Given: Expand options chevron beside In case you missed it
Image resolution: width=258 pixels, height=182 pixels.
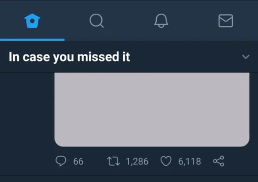Looking at the screenshot, I should click(x=246, y=57).
